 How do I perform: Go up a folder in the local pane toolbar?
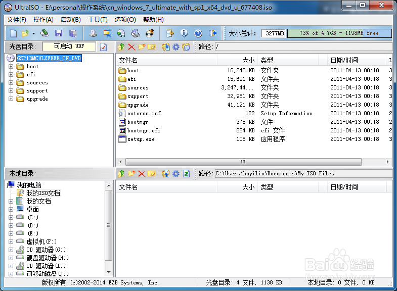pos(121,174)
